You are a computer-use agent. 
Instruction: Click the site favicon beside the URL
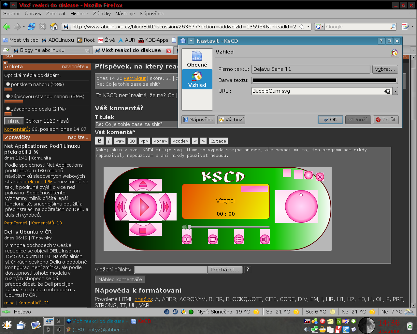(x=66, y=27)
